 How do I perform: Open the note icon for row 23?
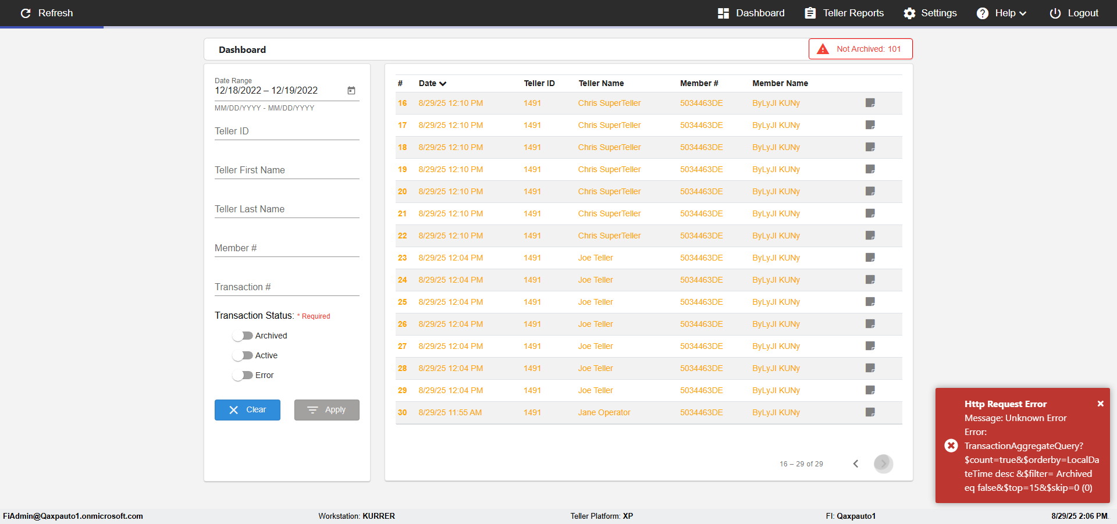point(870,258)
